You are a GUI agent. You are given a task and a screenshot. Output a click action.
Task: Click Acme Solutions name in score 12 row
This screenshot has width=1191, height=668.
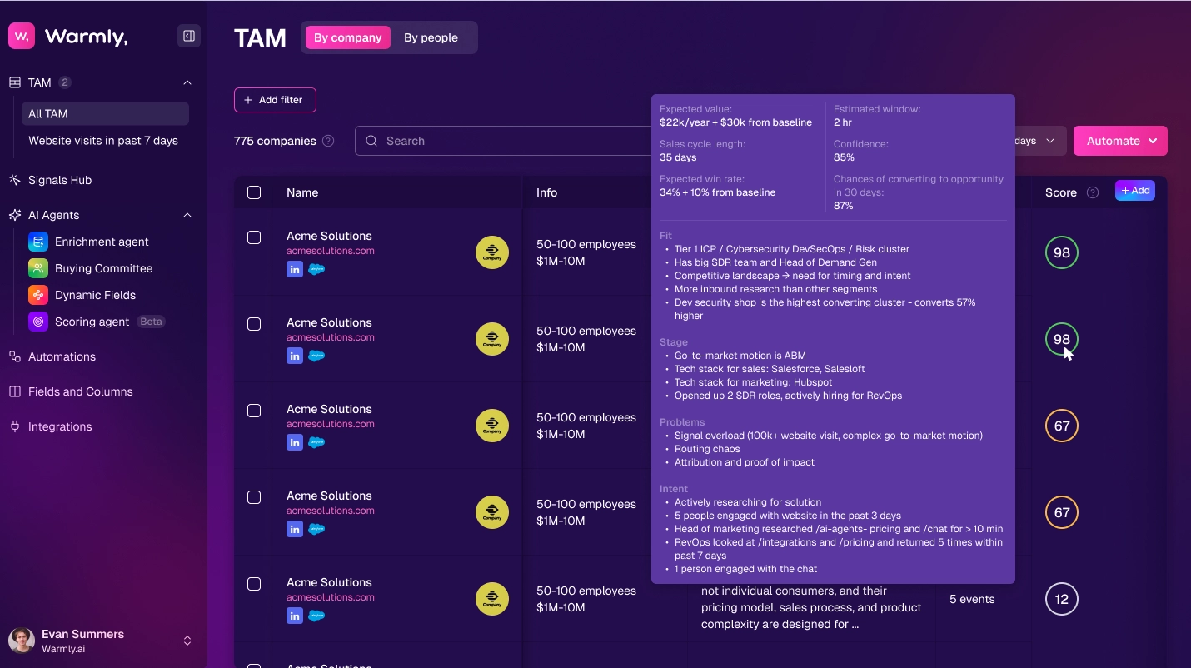pos(329,582)
